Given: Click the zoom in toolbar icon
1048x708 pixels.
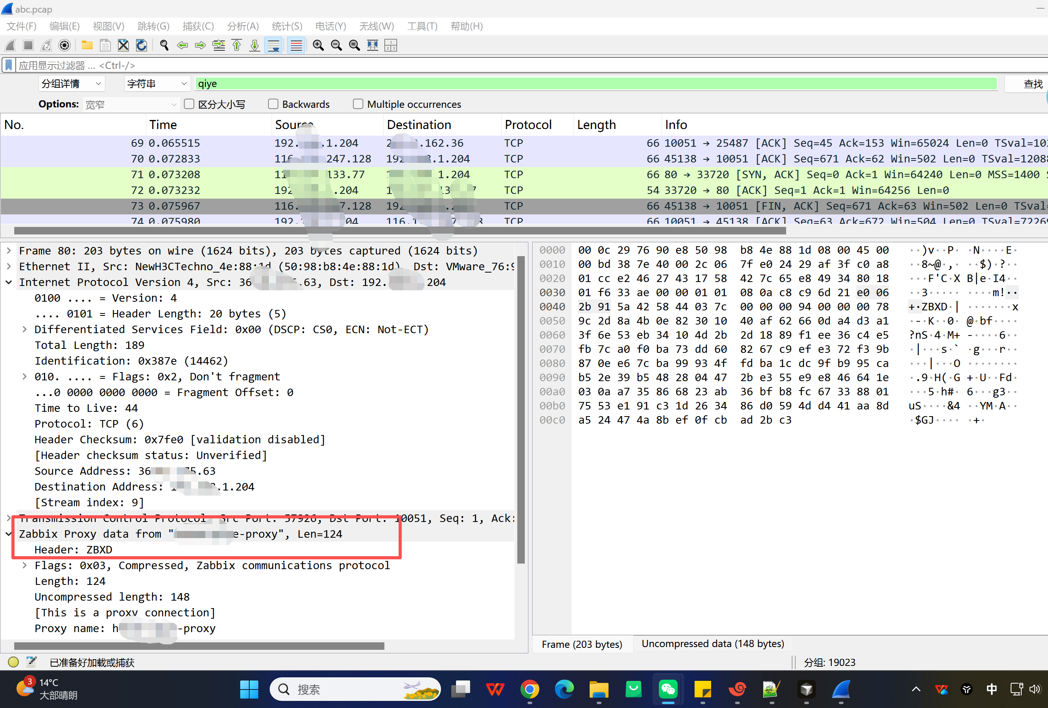Looking at the screenshot, I should pyautogui.click(x=318, y=45).
